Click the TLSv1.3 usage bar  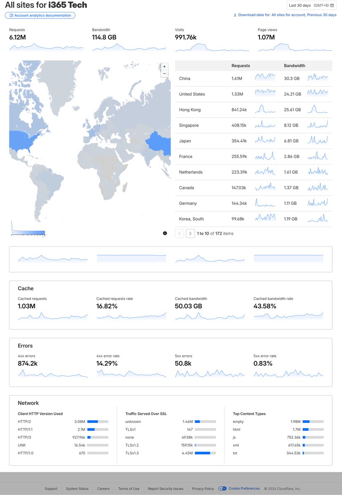(205, 453)
